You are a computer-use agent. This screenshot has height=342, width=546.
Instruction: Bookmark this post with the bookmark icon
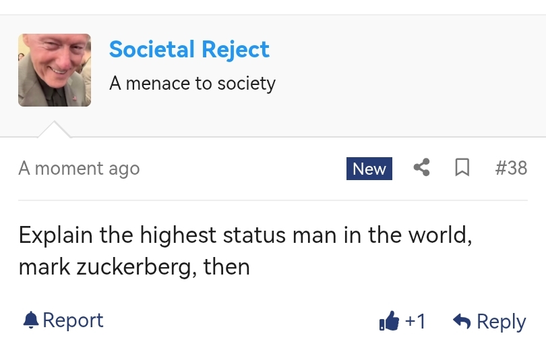tap(462, 167)
